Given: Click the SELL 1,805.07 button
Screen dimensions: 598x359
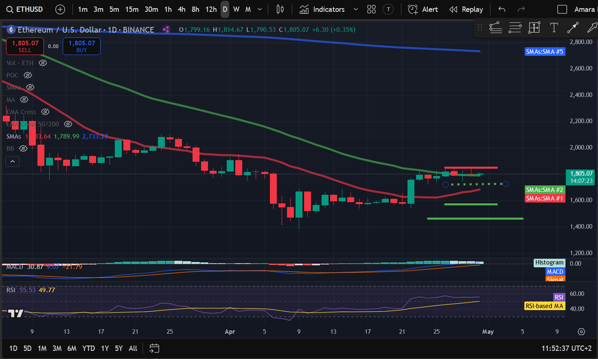Looking at the screenshot, I should coord(25,46).
